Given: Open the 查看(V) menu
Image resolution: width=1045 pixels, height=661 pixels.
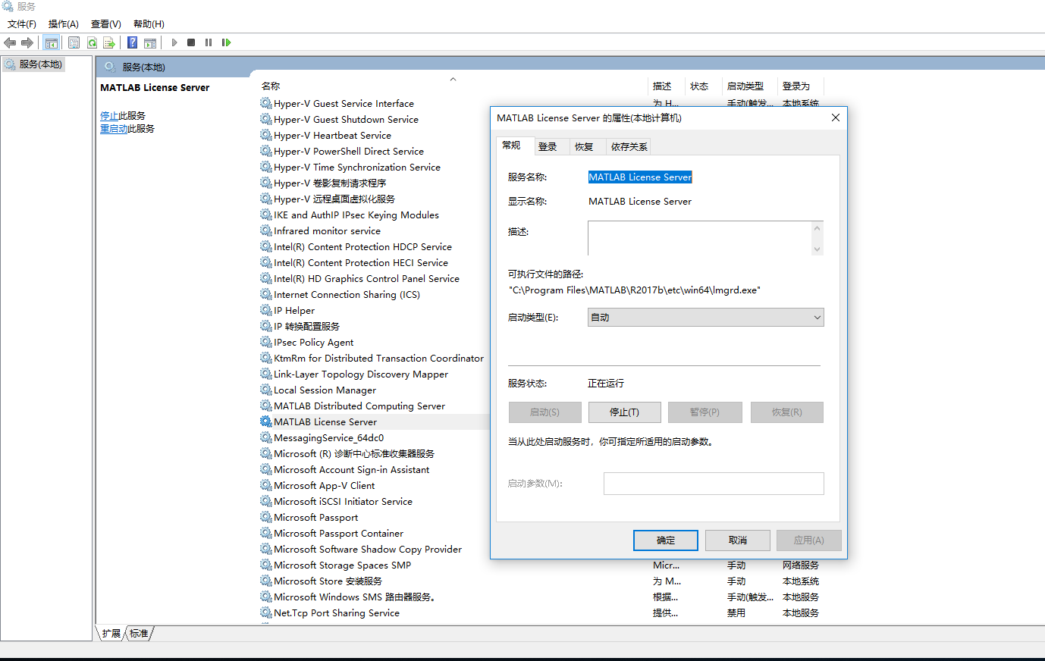Looking at the screenshot, I should pos(106,24).
